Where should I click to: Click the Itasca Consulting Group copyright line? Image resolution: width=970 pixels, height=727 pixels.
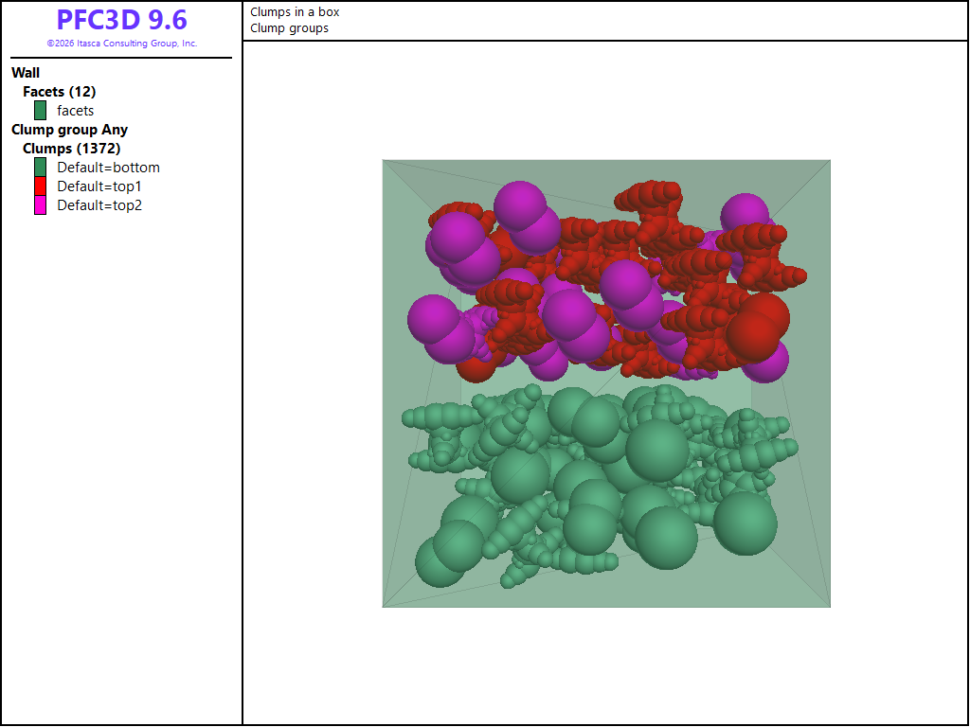coord(122,44)
